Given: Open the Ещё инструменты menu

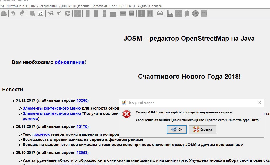Looking at the screenshot, I should coord(43,6).
